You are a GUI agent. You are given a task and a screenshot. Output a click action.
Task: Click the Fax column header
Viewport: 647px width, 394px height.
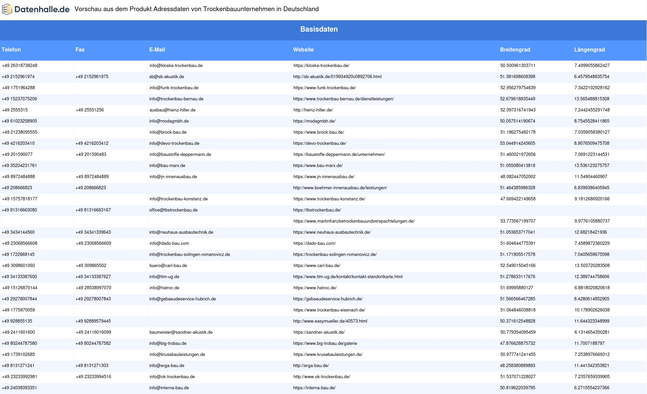[x=80, y=50]
